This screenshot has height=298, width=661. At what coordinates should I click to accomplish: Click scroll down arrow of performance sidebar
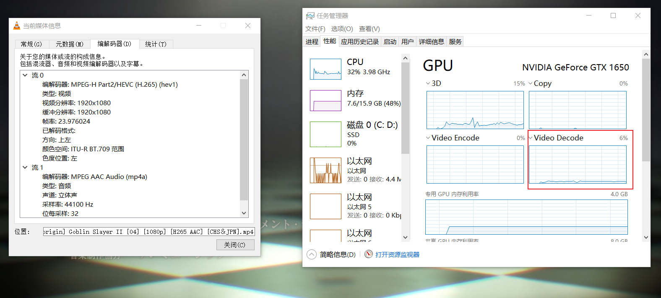pos(405,237)
